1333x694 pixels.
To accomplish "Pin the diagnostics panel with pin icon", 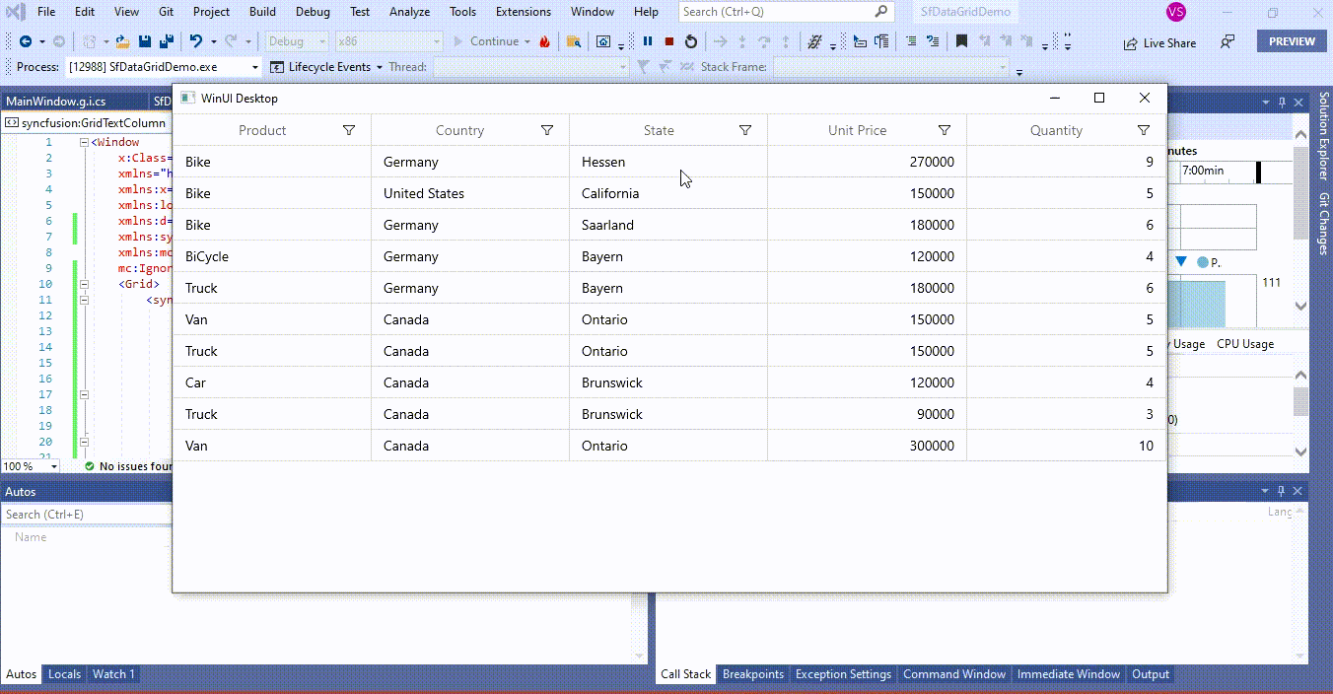I will pyautogui.click(x=1282, y=103).
